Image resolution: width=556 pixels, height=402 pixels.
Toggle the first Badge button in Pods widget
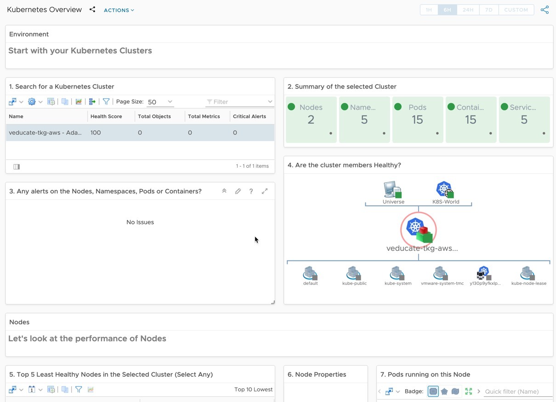pyautogui.click(x=433, y=391)
